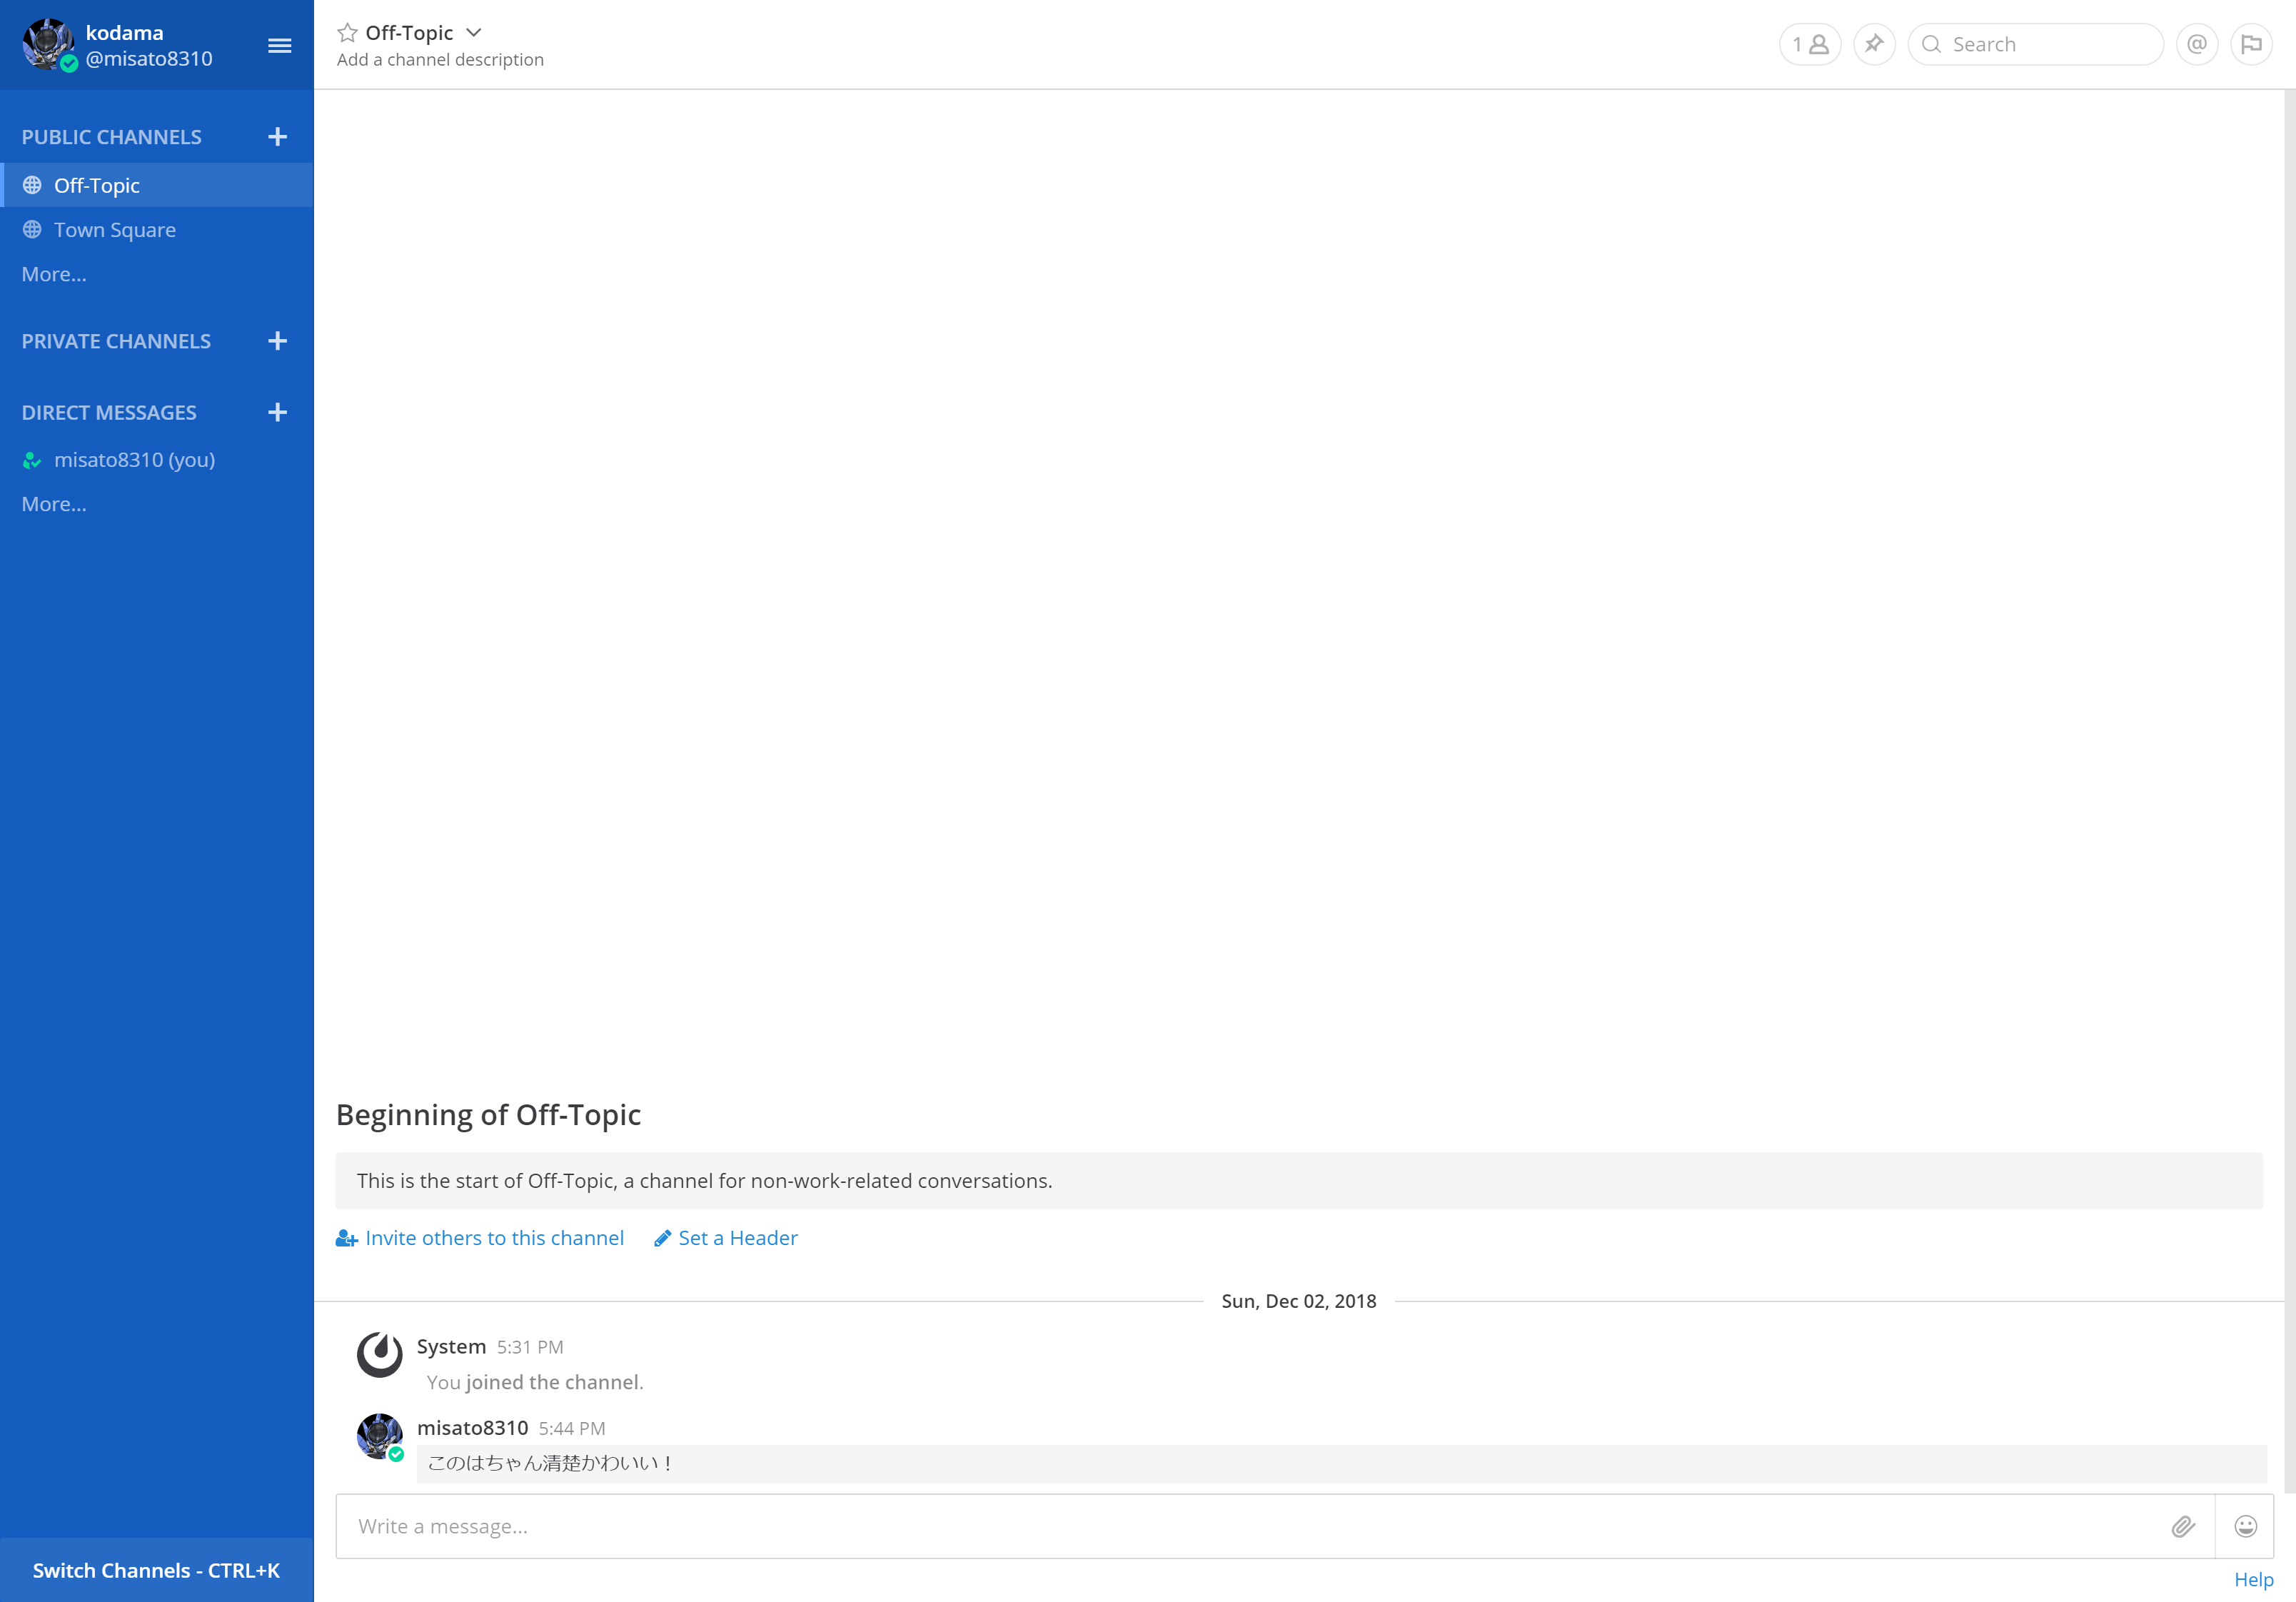Show recent mentions icon
This screenshot has width=2296, height=1602.
pyautogui.click(x=2196, y=45)
